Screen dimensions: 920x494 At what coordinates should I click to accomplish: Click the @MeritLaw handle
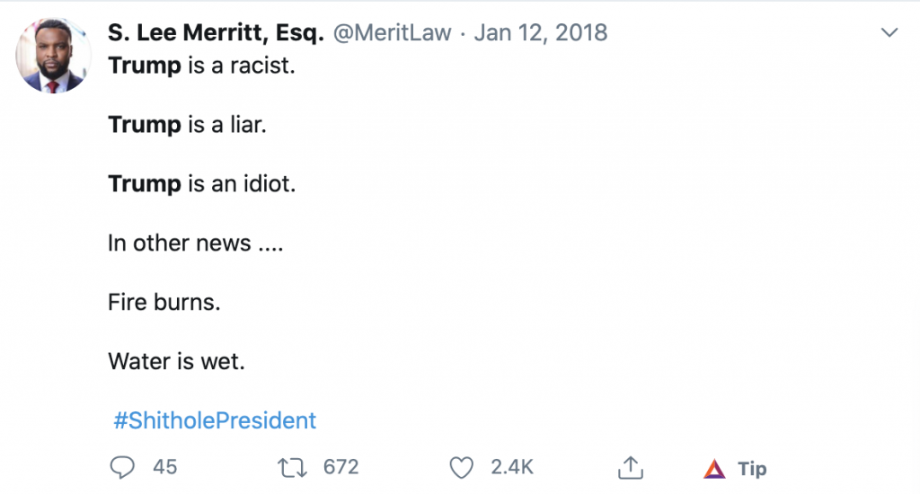tap(393, 33)
